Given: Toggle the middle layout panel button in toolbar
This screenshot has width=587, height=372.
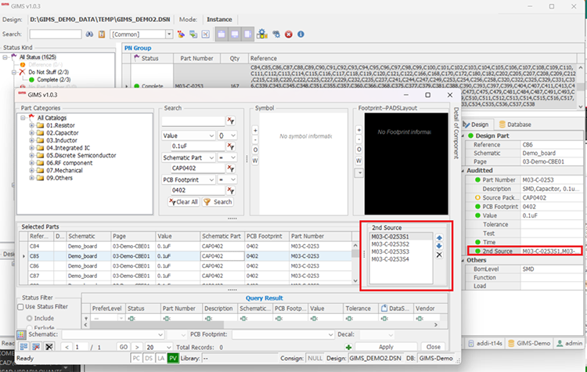Looking at the screenshot, I should coord(235,34).
